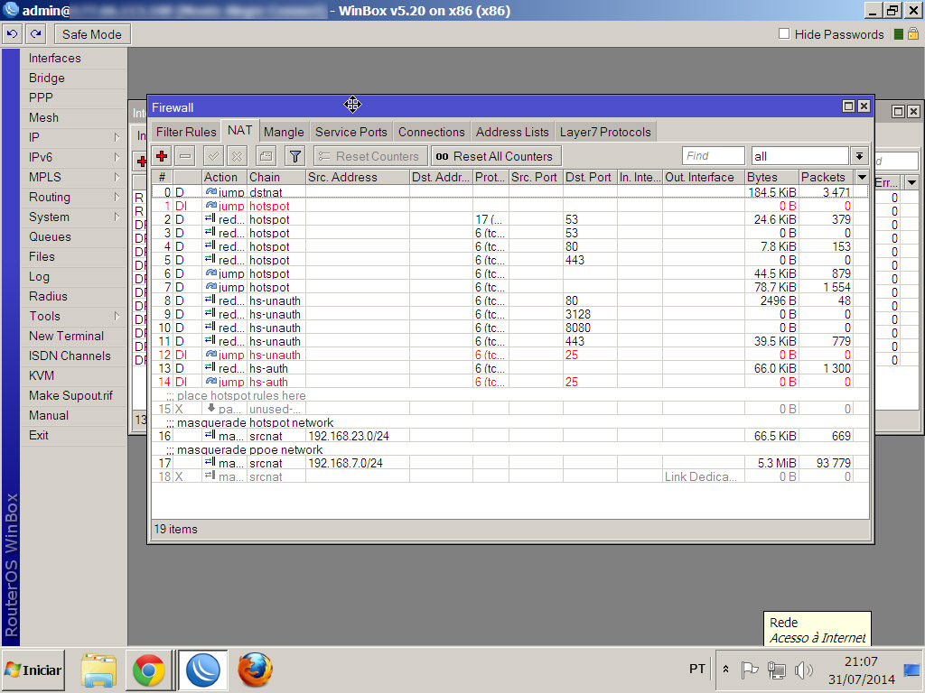Enable the Hide Passwords checkbox
Viewport: 925px width, 693px height.
click(784, 34)
